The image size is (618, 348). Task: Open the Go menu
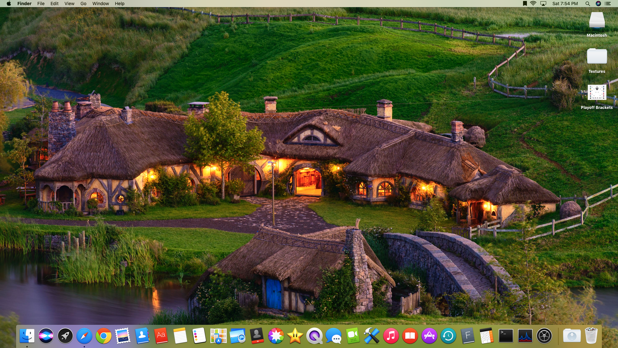pyautogui.click(x=83, y=4)
